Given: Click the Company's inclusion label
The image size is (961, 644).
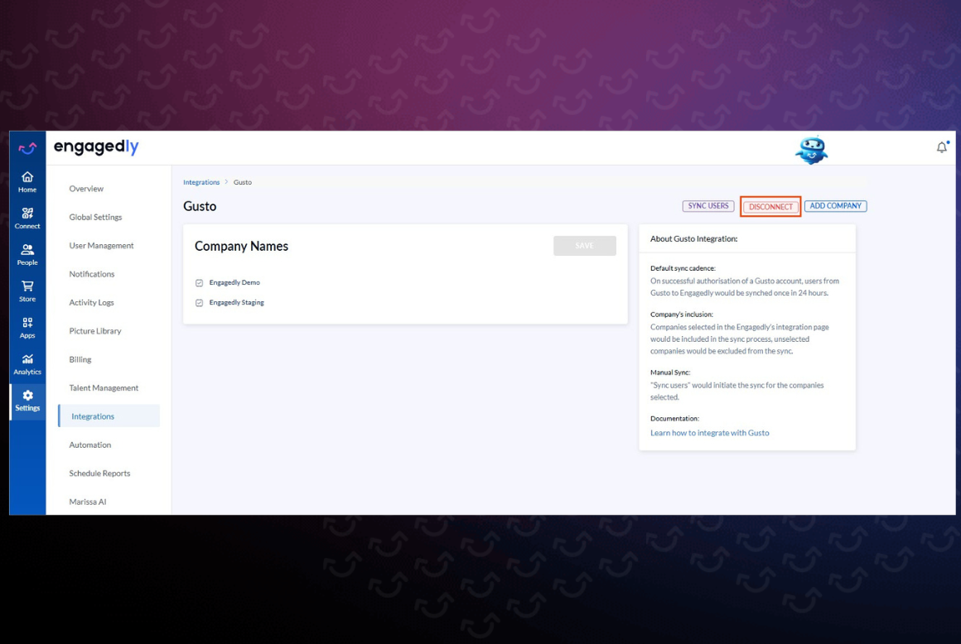Looking at the screenshot, I should click(682, 315).
